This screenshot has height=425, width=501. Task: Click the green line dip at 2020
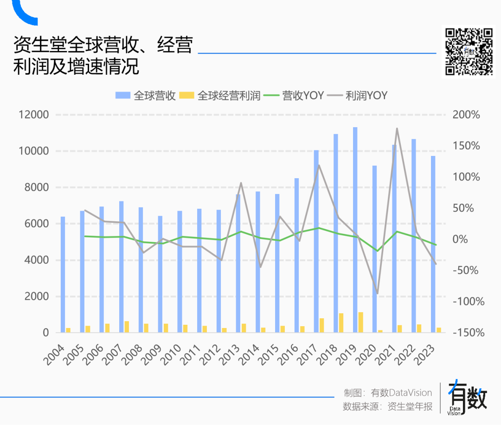[377, 251]
